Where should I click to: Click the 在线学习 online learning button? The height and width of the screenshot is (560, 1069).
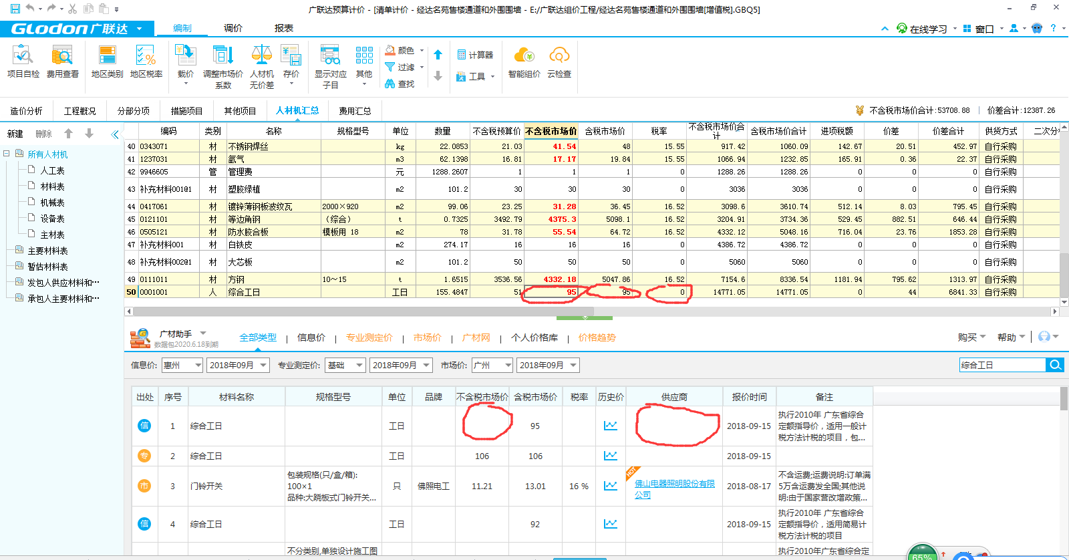pos(922,29)
